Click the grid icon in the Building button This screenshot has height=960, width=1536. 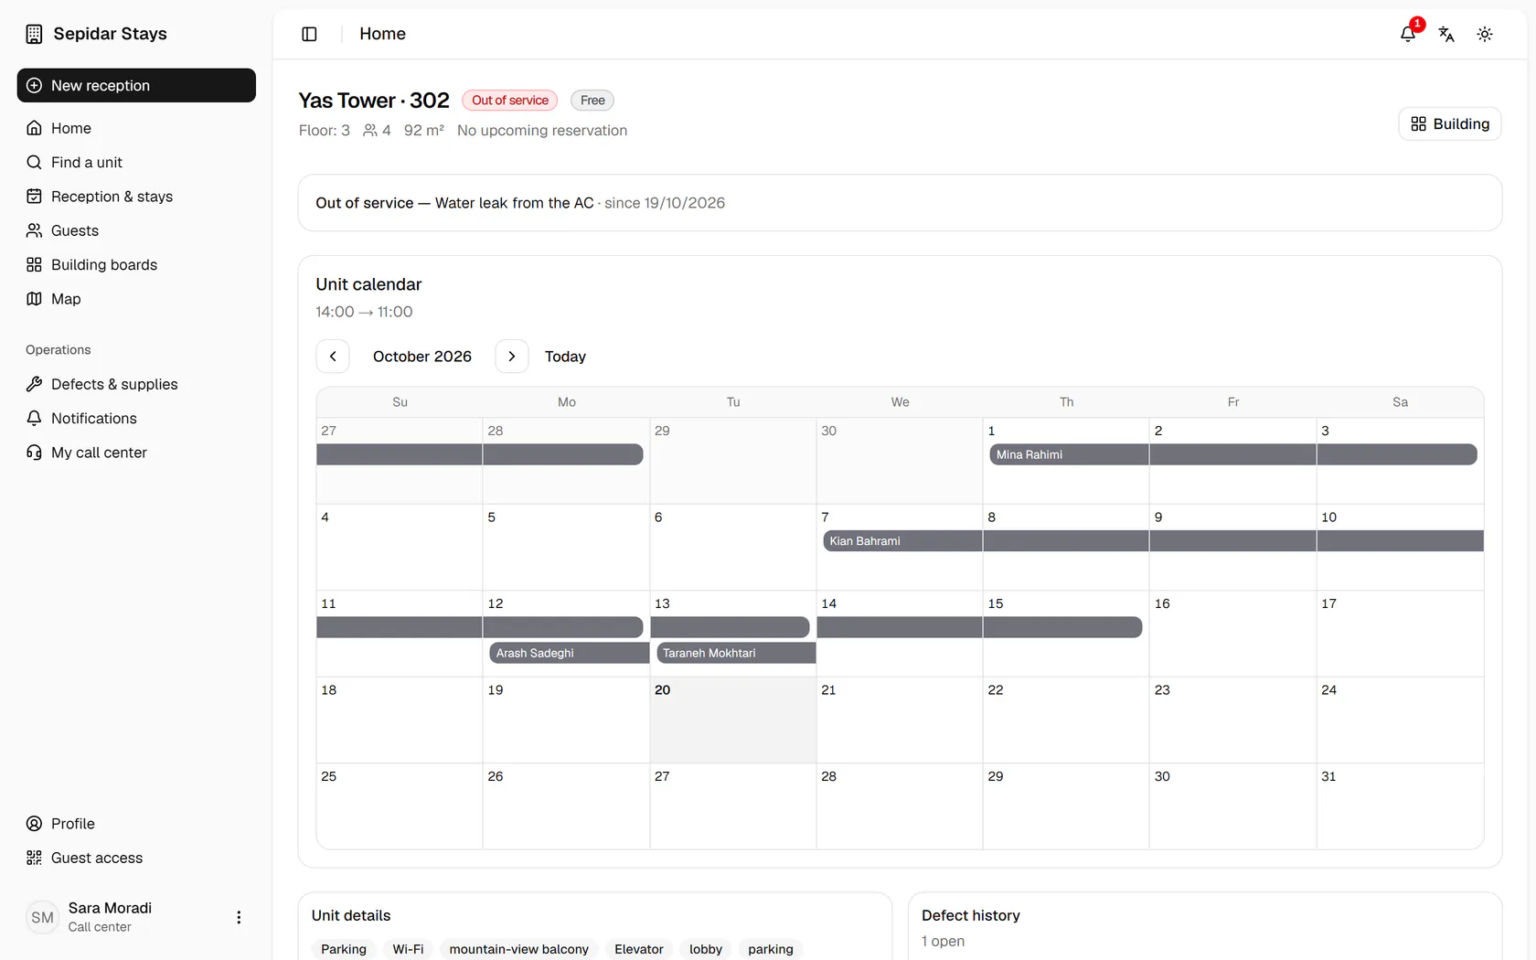pos(1418,123)
